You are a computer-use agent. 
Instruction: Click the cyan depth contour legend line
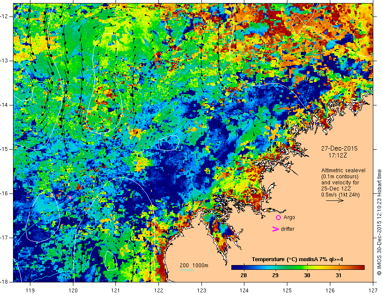pos(187,270)
